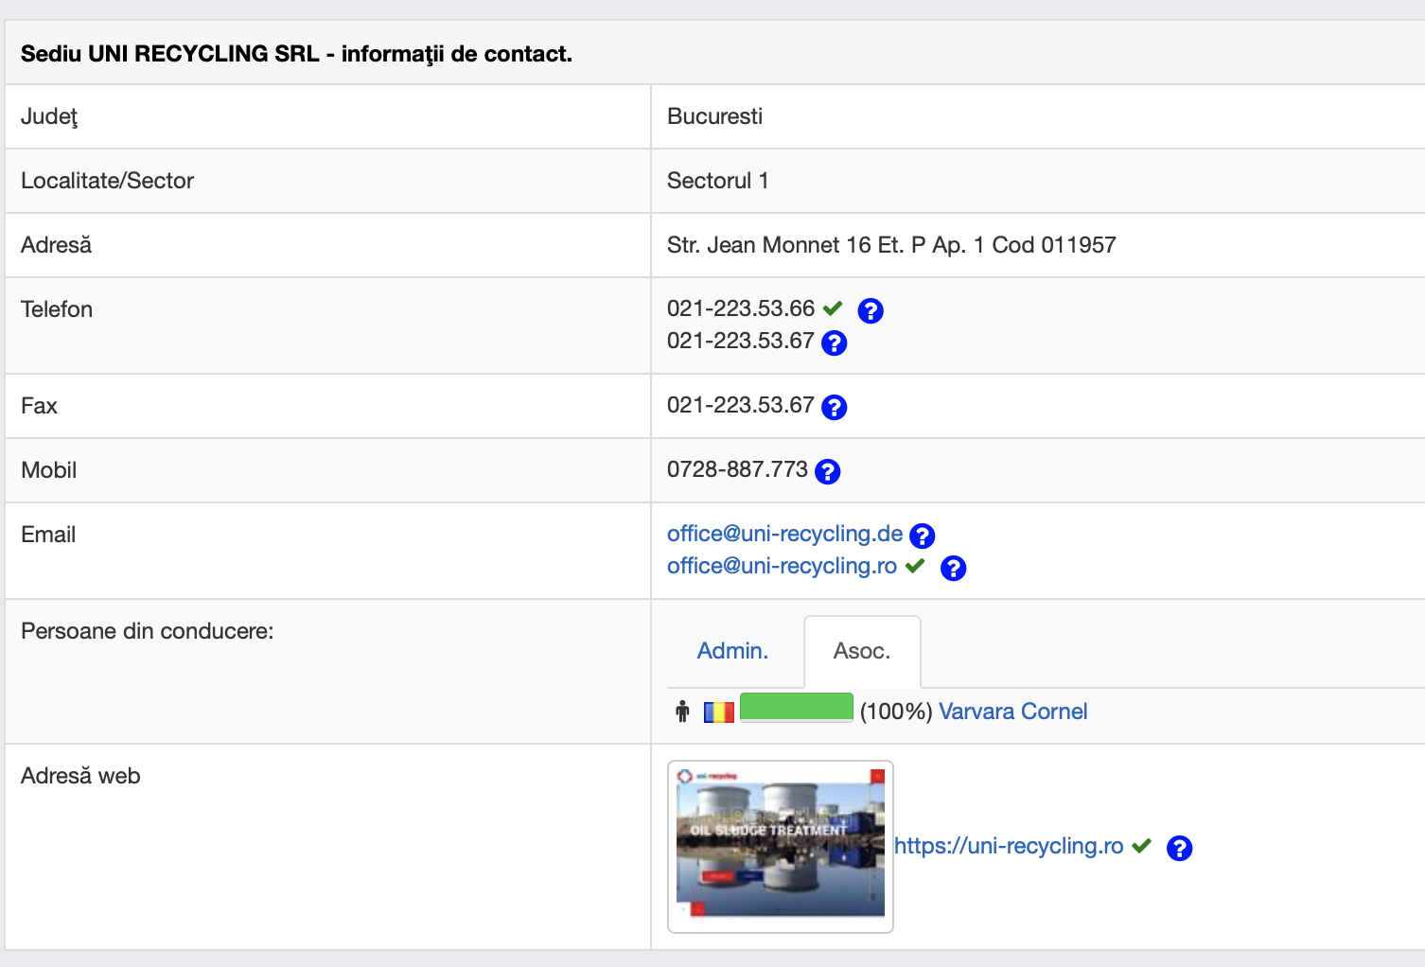Click green checkmark after https://uni-recycling.ro link
Viewport: 1425px width, 967px height.
1141,846
